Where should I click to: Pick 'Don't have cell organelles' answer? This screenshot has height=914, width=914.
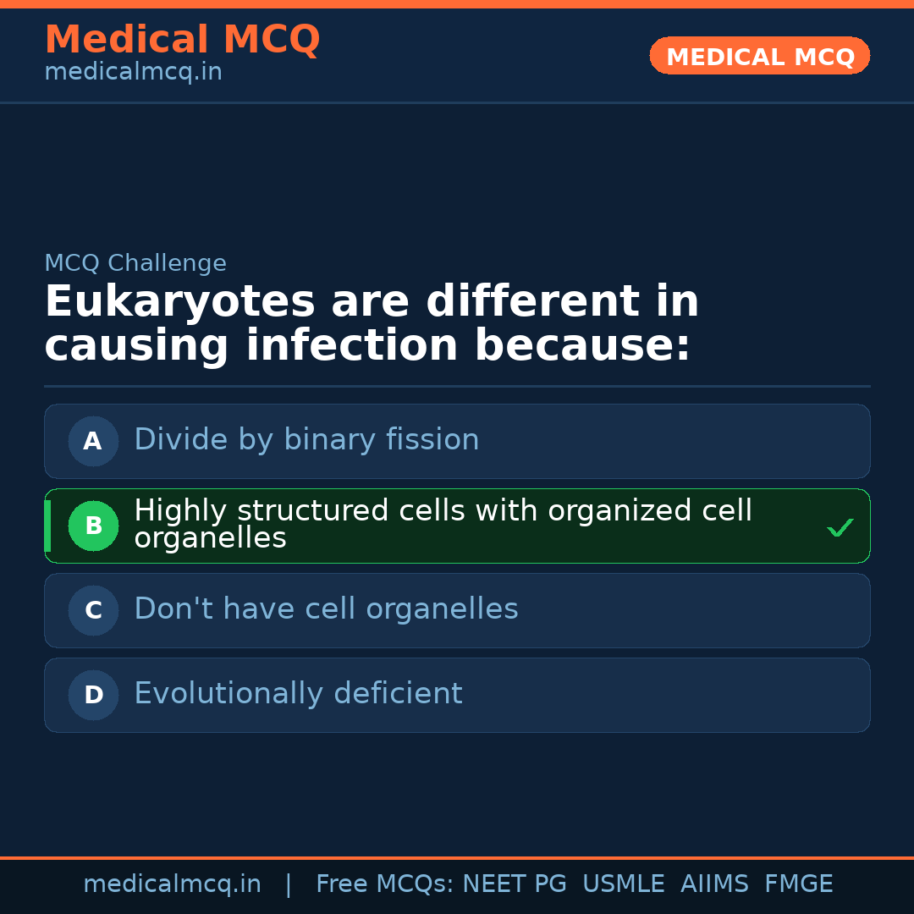pyautogui.click(x=326, y=609)
